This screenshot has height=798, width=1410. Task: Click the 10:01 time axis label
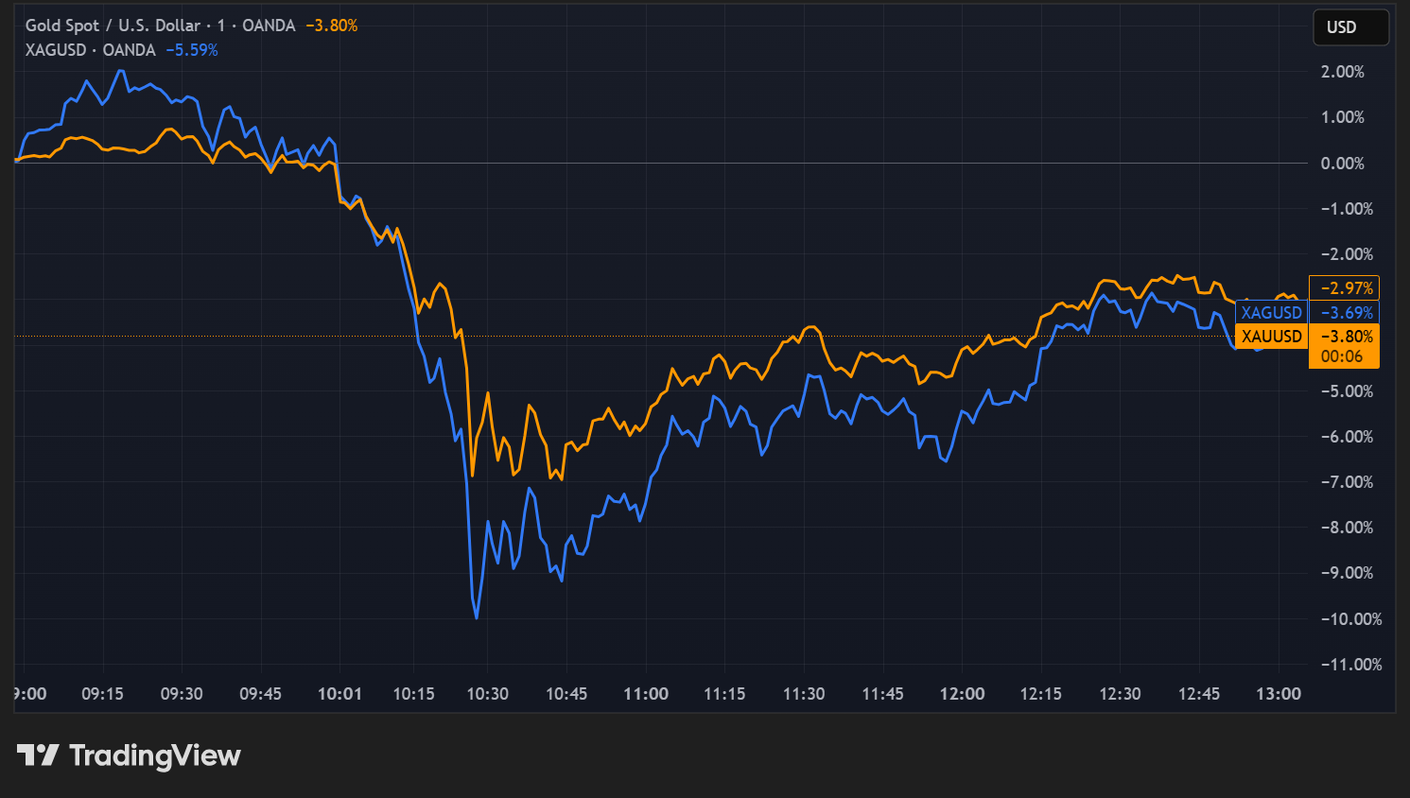339,694
